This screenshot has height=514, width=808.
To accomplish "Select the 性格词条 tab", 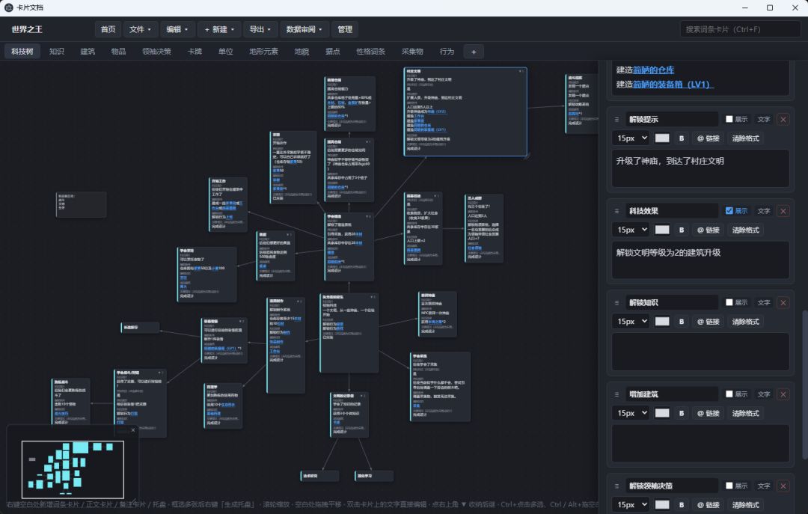I will [x=371, y=52].
